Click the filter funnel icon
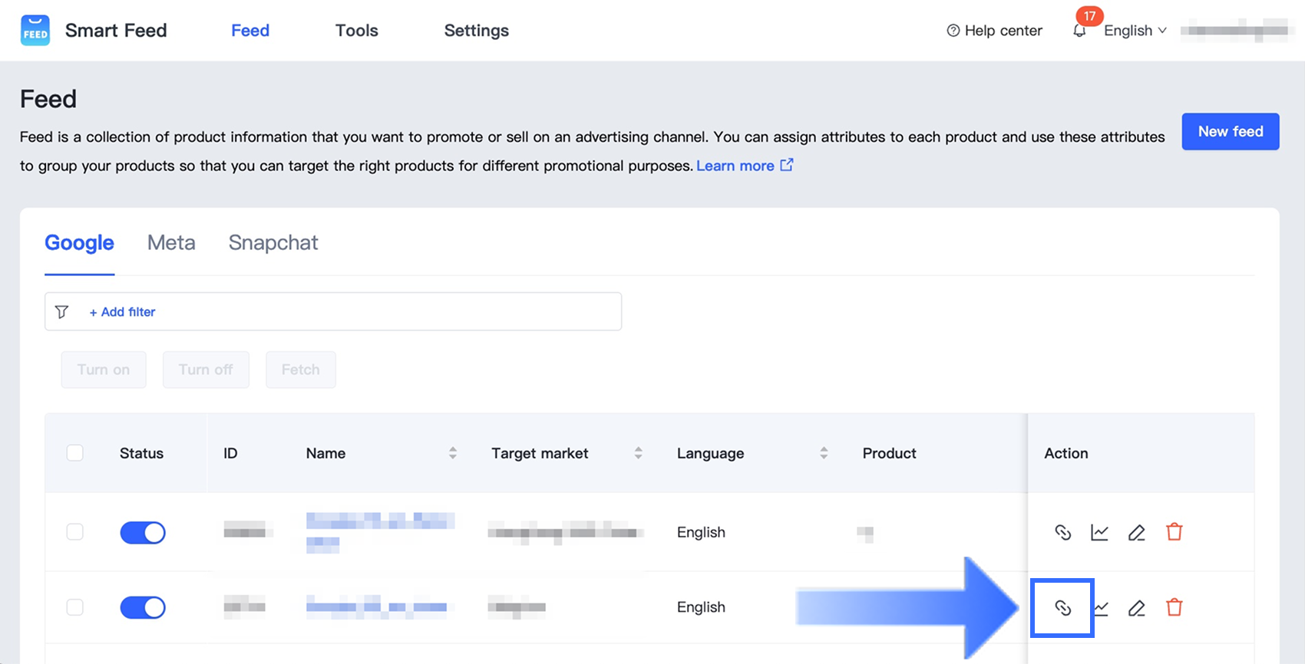This screenshot has height=664, width=1305. (62, 312)
